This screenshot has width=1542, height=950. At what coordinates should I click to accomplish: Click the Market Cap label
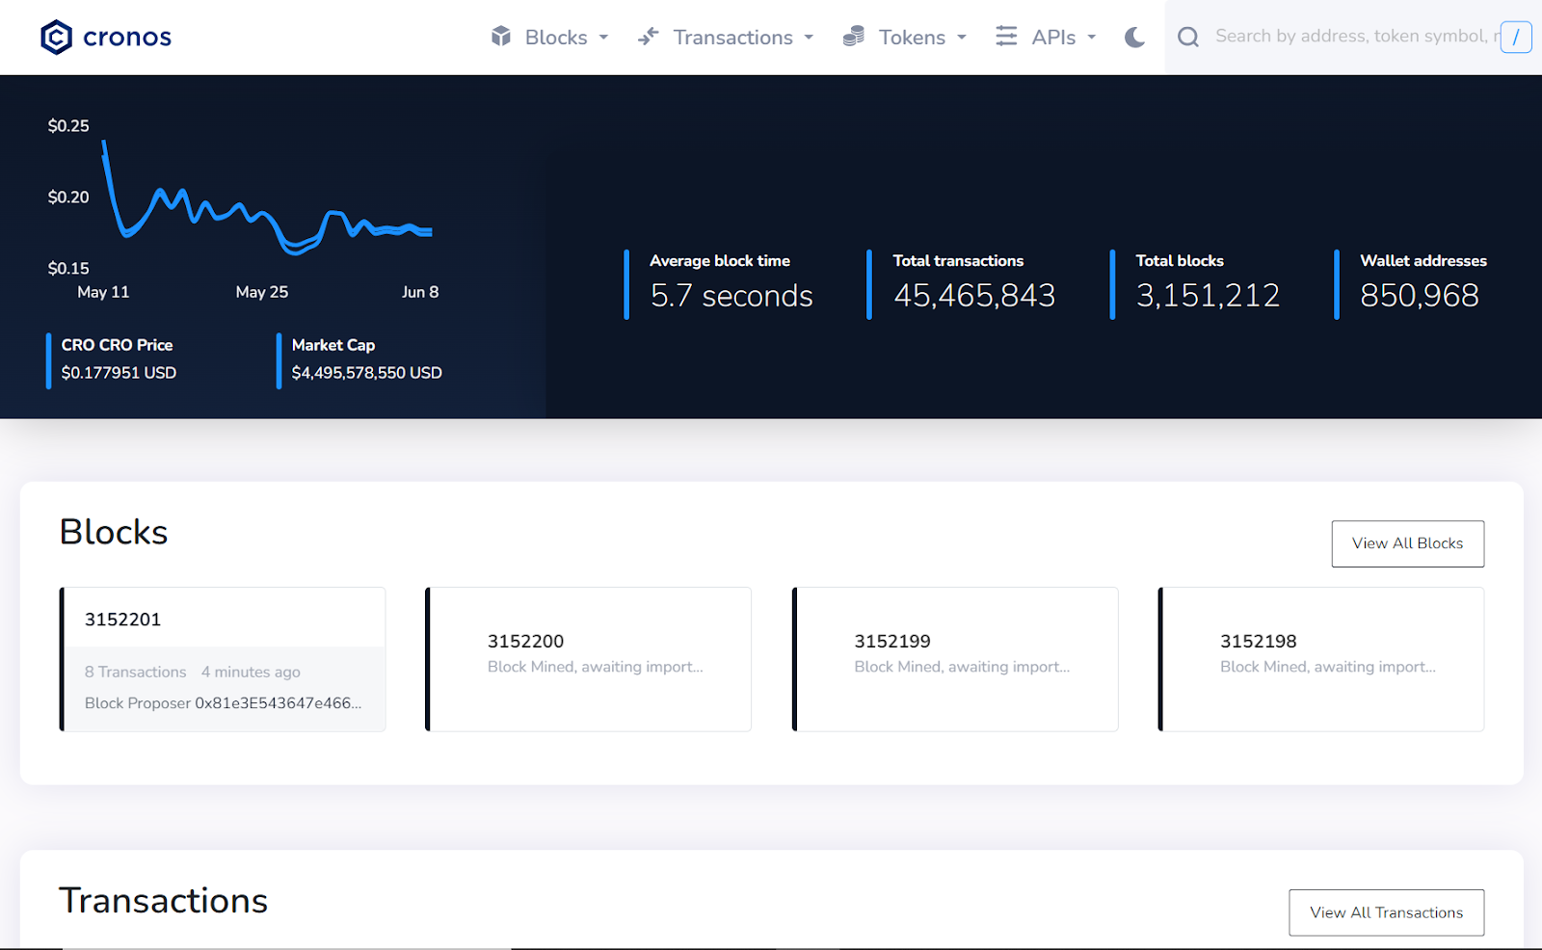point(333,345)
